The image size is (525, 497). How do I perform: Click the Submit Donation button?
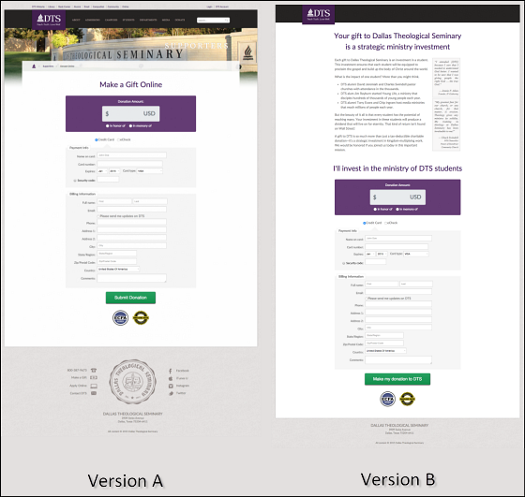(x=130, y=298)
